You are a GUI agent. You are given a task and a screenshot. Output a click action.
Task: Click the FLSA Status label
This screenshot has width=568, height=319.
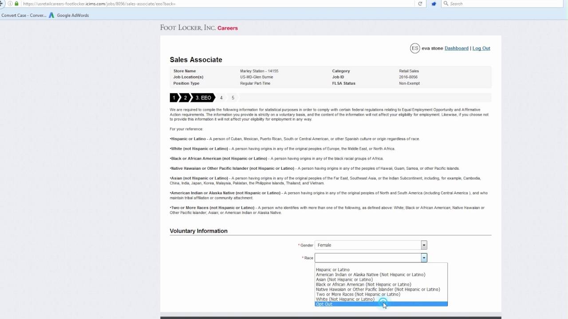(x=344, y=83)
